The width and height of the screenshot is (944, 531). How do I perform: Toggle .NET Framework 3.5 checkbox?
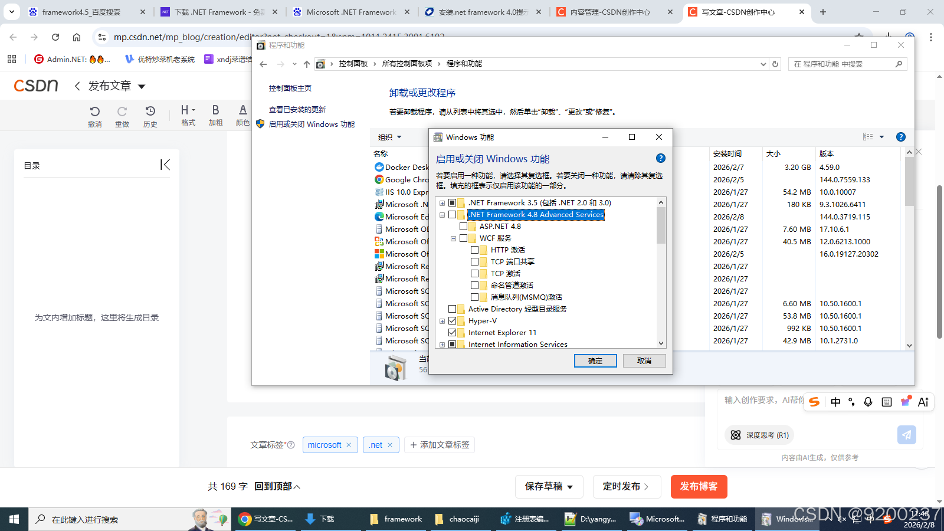click(x=453, y=203)
